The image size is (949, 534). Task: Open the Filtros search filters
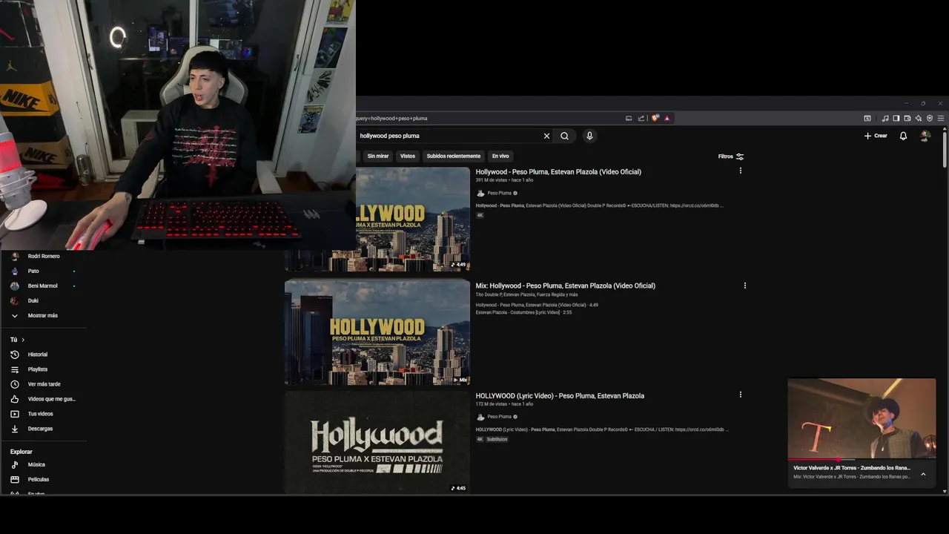(x=731, y=156)
